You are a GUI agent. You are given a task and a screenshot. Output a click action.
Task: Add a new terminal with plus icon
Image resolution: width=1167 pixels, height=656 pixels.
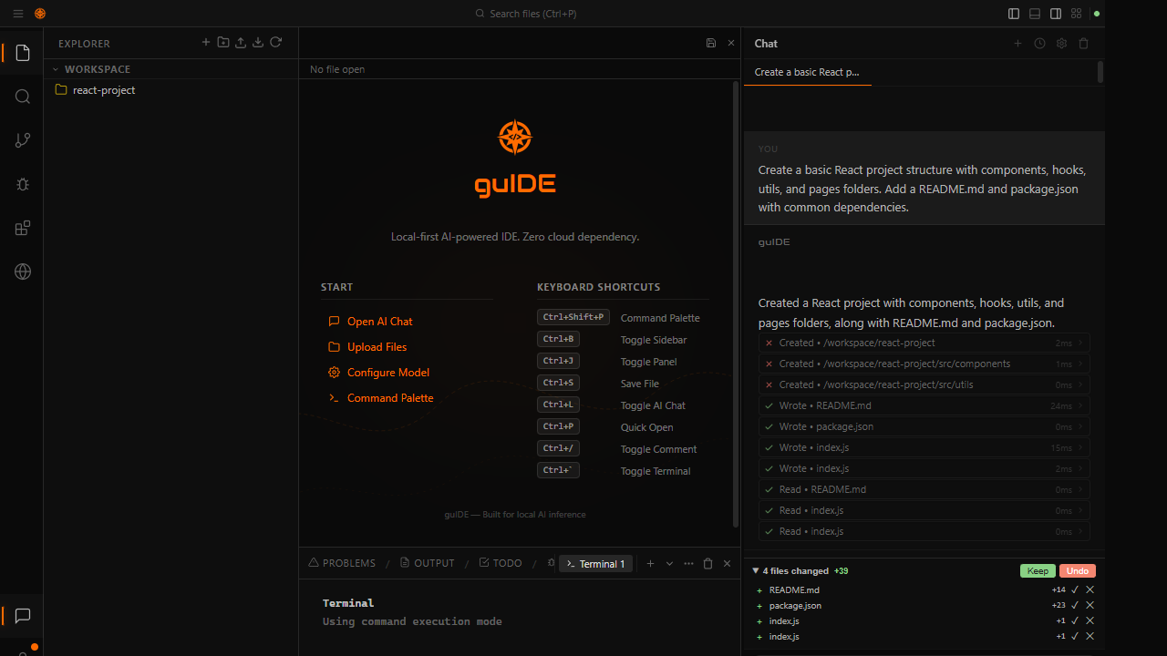[x=650, y=564]
